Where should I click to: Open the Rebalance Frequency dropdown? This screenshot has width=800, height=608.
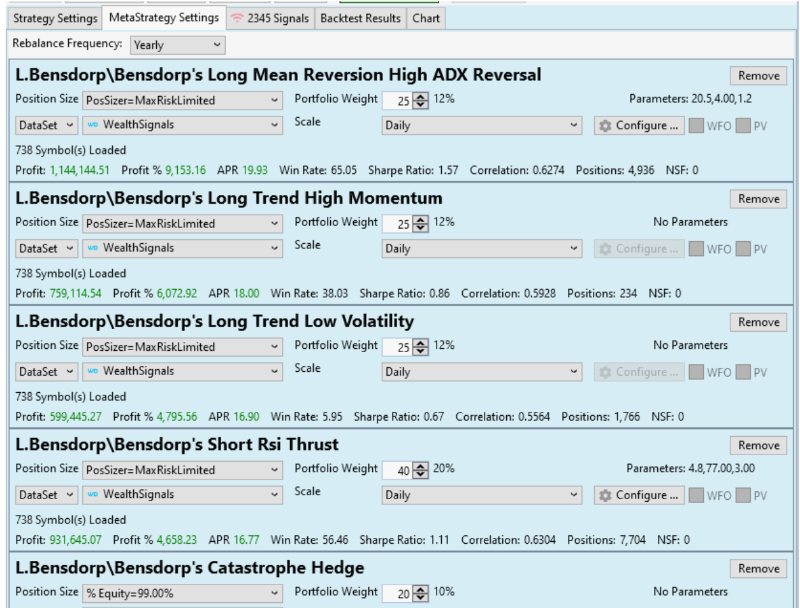point(177,45)
